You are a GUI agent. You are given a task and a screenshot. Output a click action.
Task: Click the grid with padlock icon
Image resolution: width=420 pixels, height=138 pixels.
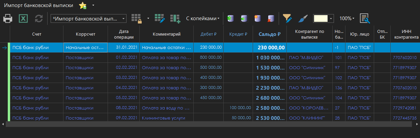click(137, 18)
